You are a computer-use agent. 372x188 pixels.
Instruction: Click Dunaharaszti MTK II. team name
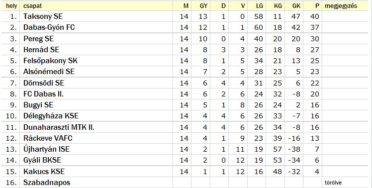click(59, 127)
